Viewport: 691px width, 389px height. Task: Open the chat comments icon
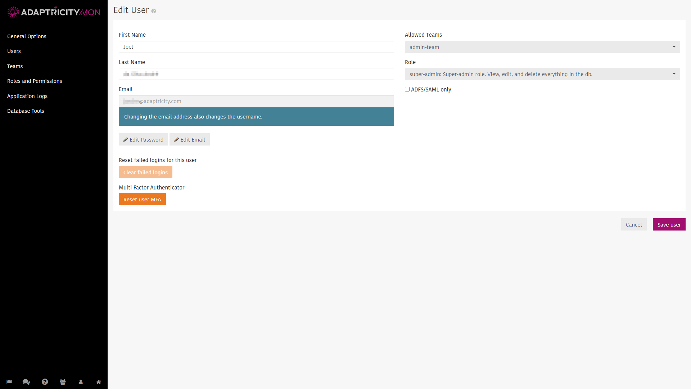pyautogui.click(x=26, y=382)
